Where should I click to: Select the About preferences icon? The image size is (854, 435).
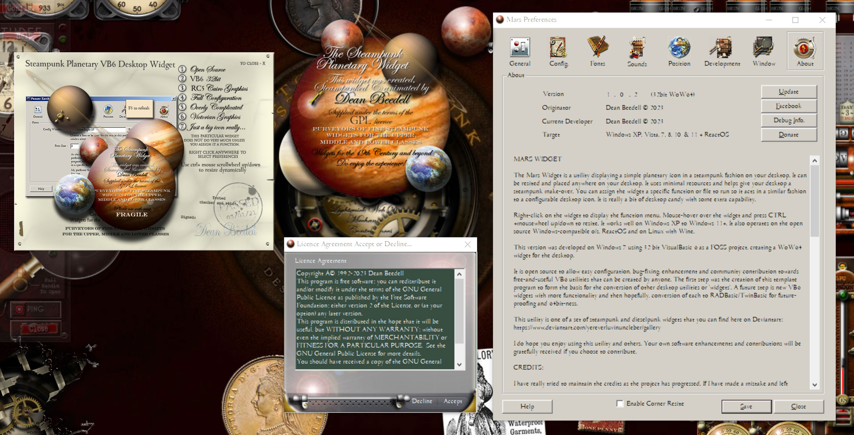coord(805,52)
